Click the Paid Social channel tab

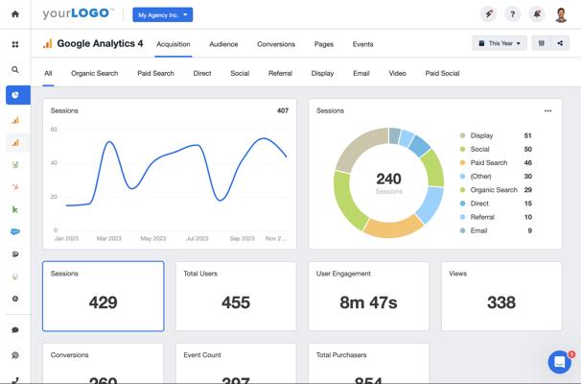click(x=442, y=73)
